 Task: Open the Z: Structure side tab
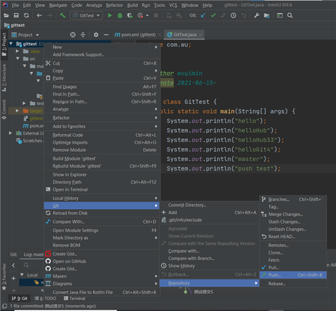click(x=4, y=77)
